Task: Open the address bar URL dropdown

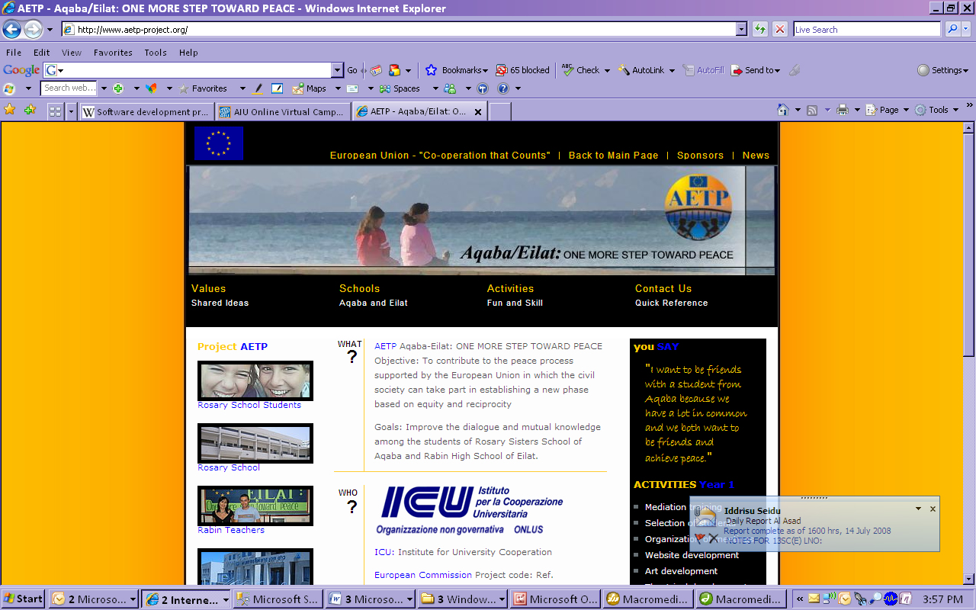Action: (741, 29)
